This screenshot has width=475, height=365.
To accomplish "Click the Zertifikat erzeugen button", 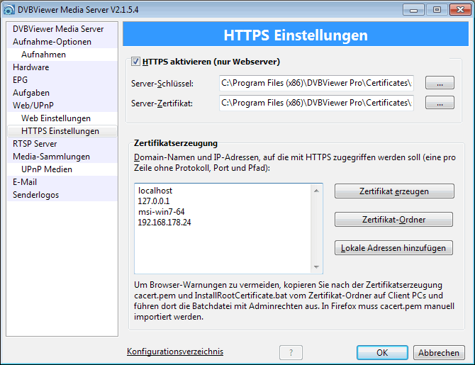I will [394, 191].
